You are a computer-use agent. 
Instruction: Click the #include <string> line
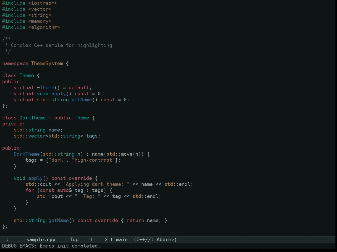coord(27,15)
